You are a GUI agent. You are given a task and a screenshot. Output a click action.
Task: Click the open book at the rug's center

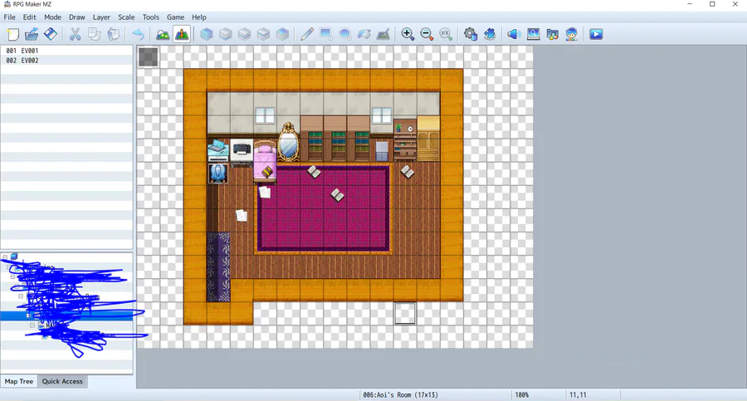pos(337,194)
